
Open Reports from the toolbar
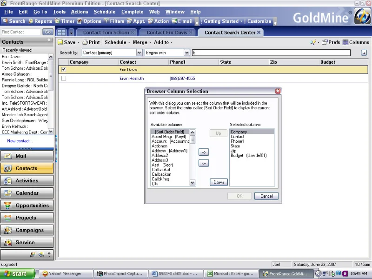(40, 21)
